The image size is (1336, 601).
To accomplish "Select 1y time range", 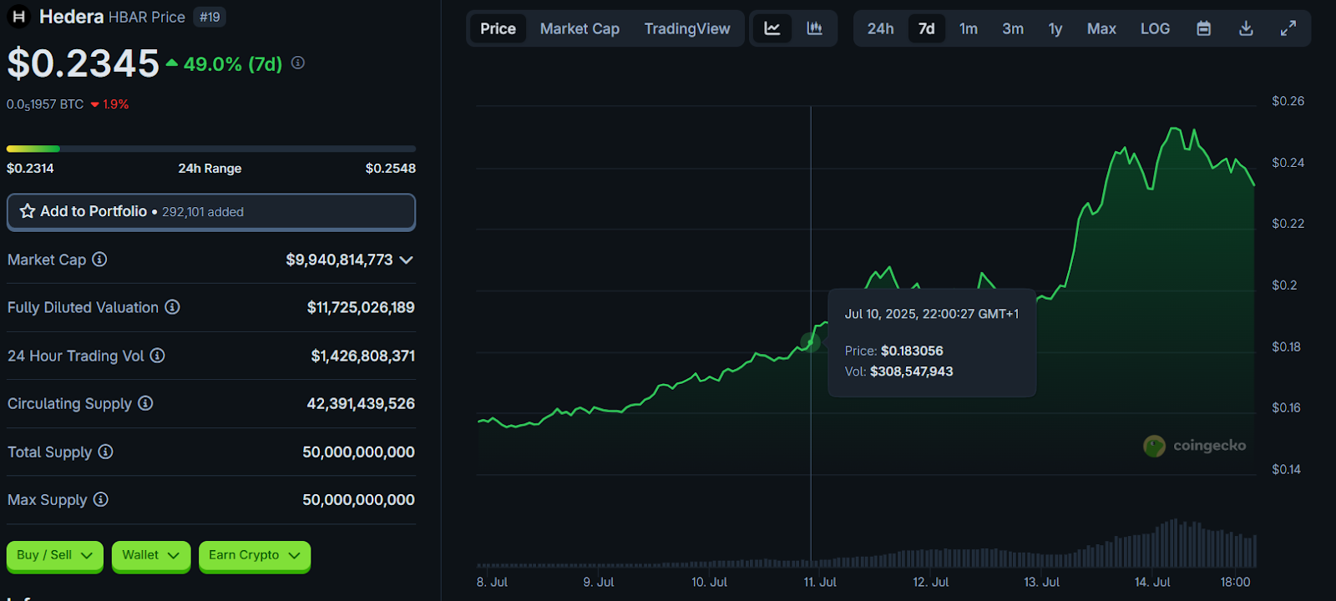I will coord(1055,28).
